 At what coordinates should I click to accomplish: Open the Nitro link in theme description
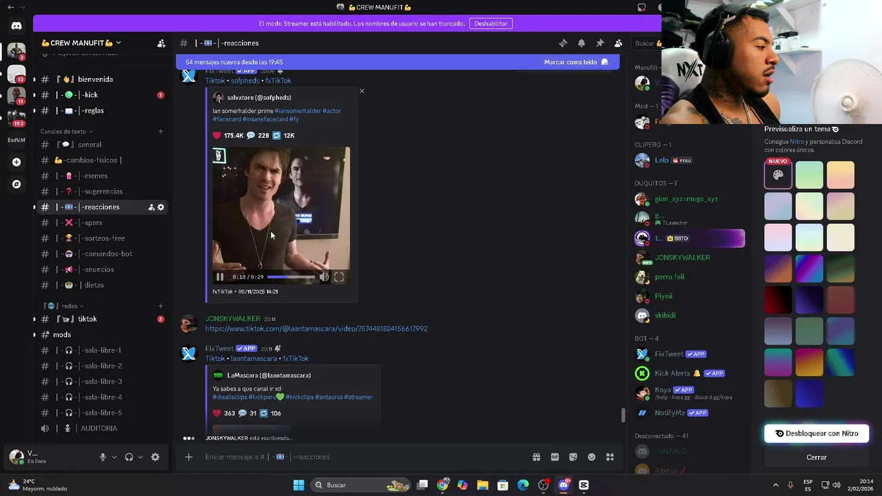797,142
